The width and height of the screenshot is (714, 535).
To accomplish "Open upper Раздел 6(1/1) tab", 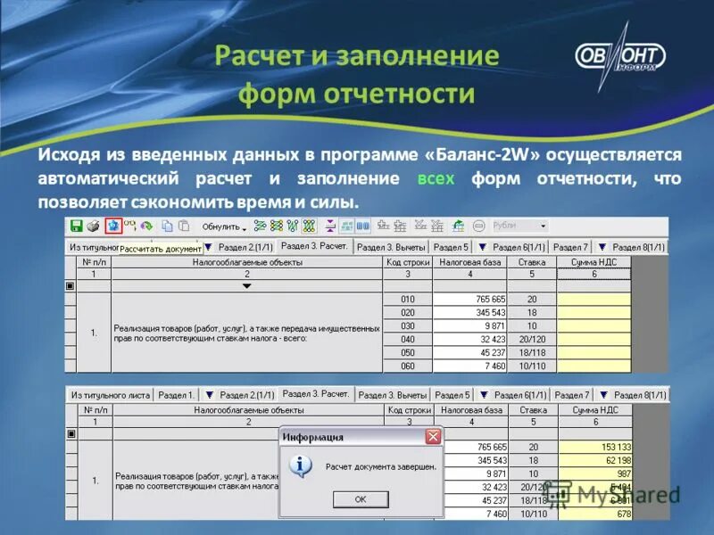I will tap(519, 247).
